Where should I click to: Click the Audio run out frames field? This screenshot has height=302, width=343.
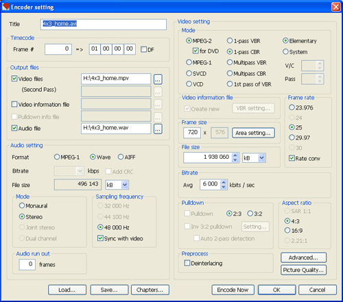pyautogui.click(x=27, y=264)
